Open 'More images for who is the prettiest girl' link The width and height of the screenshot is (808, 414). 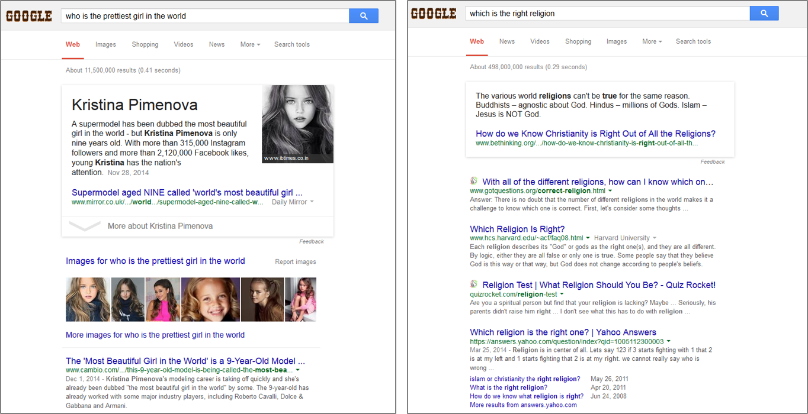pos(155,335)
